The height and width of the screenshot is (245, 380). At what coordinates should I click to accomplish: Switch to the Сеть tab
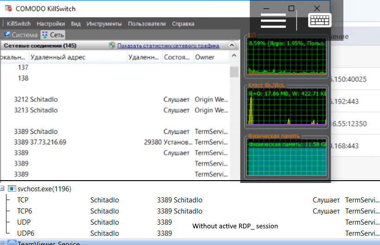pyautogui.click(x=53, y=35)
